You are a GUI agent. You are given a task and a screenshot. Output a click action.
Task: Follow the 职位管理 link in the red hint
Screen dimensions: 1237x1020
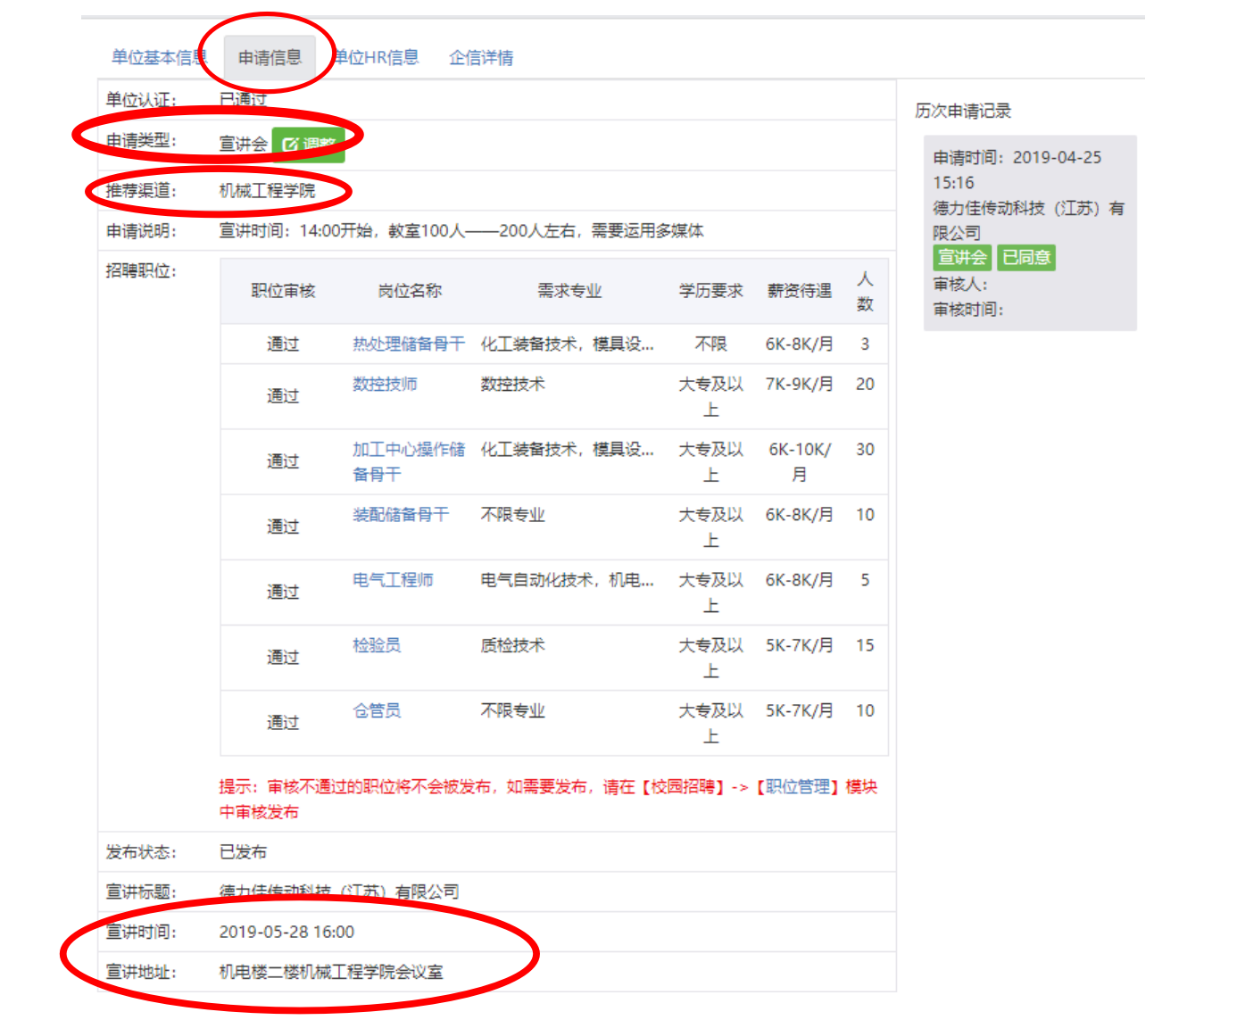(x=798, y=787)
